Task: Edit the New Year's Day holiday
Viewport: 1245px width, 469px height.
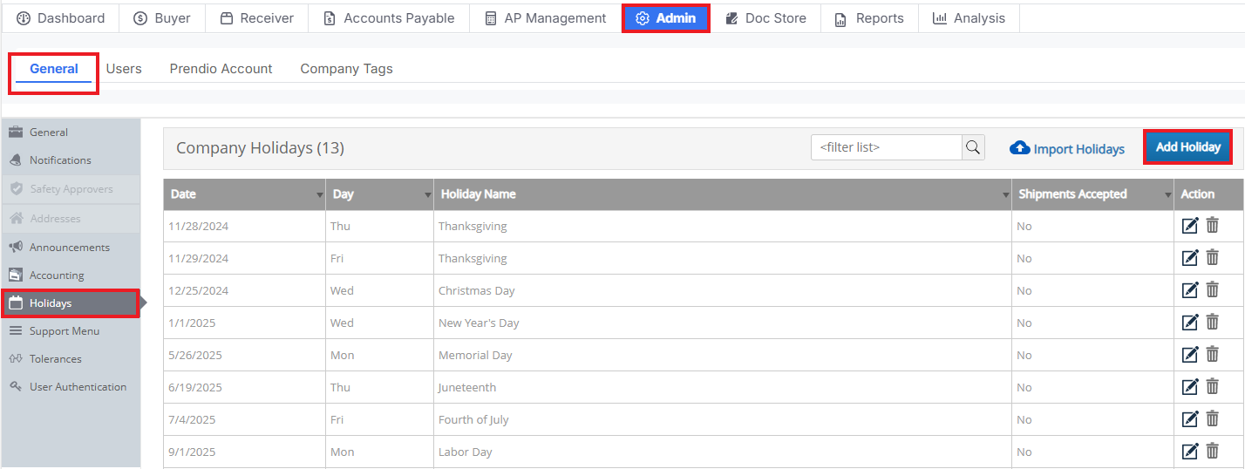Action: click(x=1190, y=323)
